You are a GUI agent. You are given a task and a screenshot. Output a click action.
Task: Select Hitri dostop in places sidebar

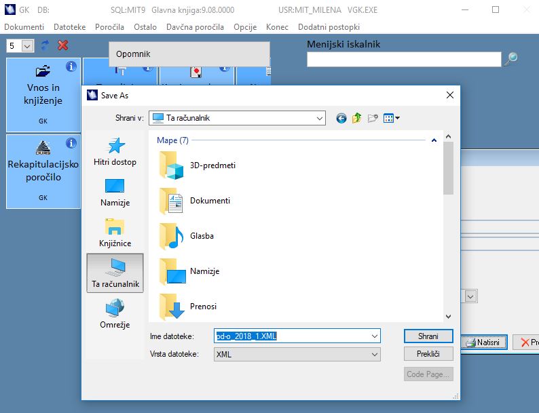tap(115, 152)
